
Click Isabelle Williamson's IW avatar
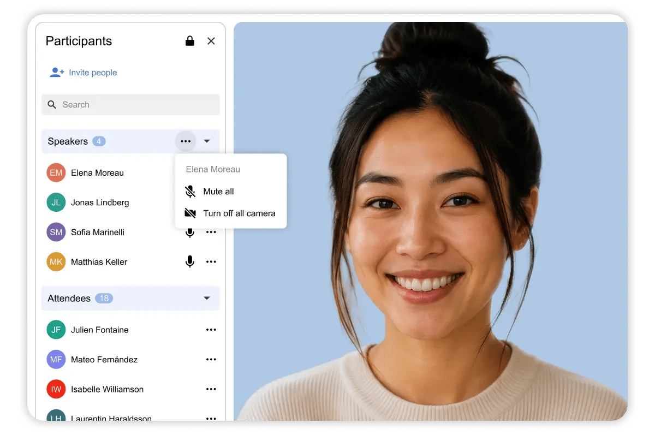56,389
